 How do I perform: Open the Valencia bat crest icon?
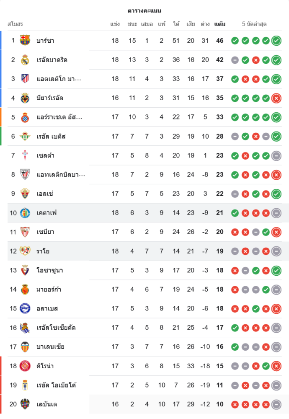coord(25,347)
